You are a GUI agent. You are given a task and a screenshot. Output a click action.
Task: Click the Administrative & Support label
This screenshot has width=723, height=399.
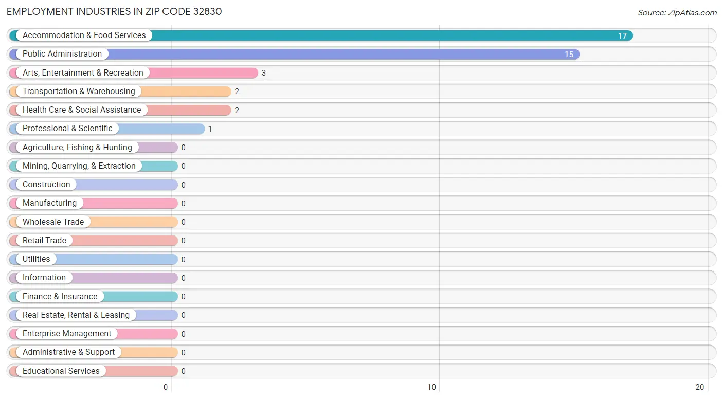(x=69, y=352)
